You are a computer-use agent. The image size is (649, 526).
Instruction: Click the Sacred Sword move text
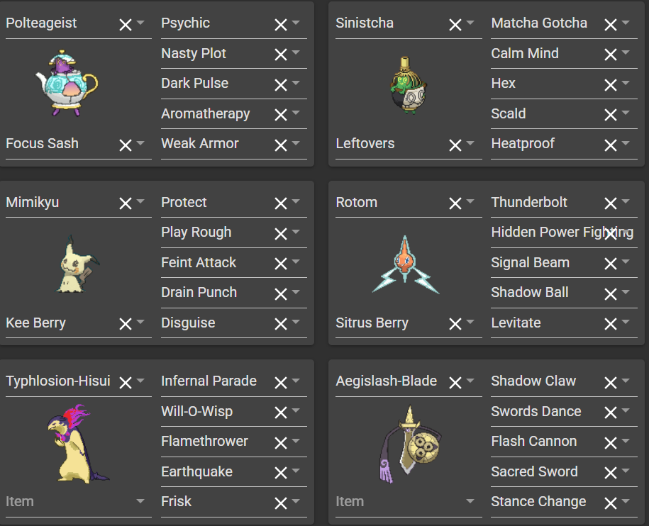[x=534, y=471]
